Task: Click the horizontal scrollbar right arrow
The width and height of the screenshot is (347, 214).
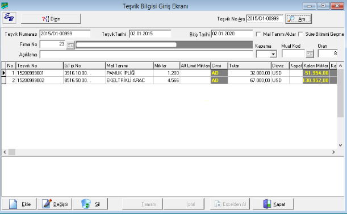Action: (x=333, y=152)
